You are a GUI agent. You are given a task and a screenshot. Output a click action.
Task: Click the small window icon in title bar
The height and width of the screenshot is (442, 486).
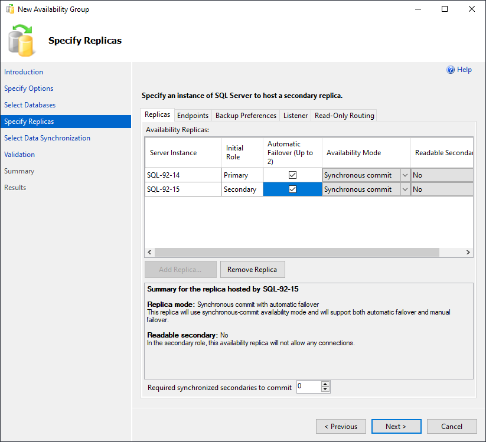[9, 9]
